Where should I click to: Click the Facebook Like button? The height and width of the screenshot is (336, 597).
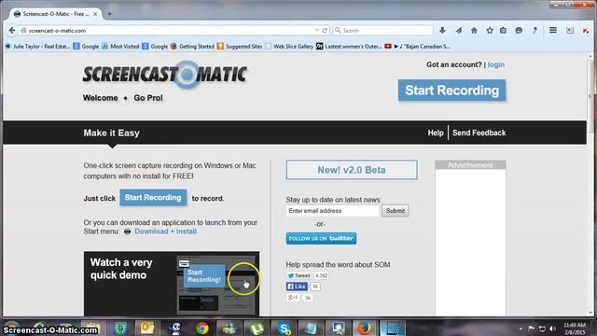coord(297,287)
